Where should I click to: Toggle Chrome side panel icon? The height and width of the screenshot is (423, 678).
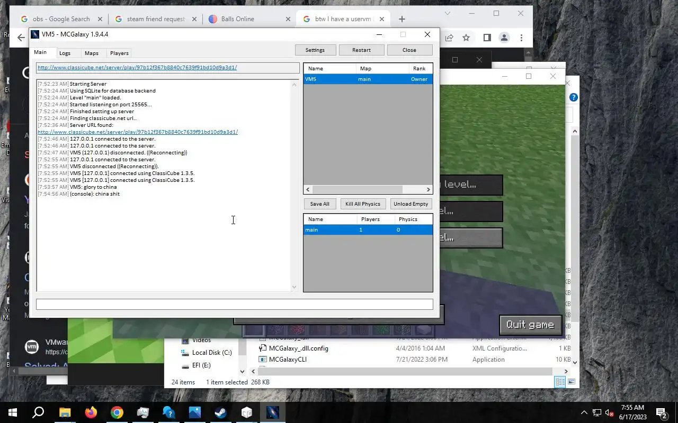click(x=487, y=38)
